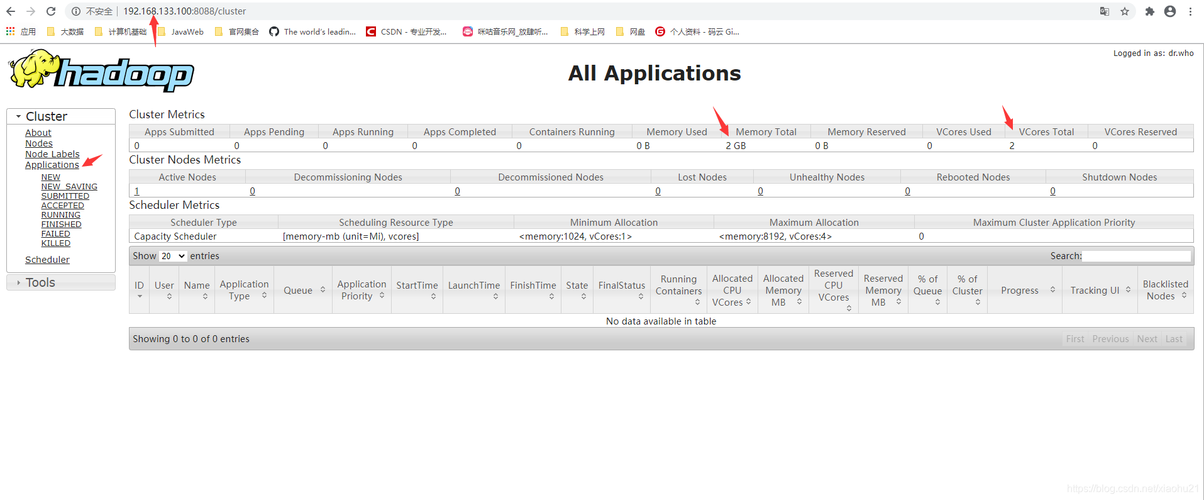
Task: Open the Nodes link in sidebar
Action: pyautogui.click(x=39, y=143)
